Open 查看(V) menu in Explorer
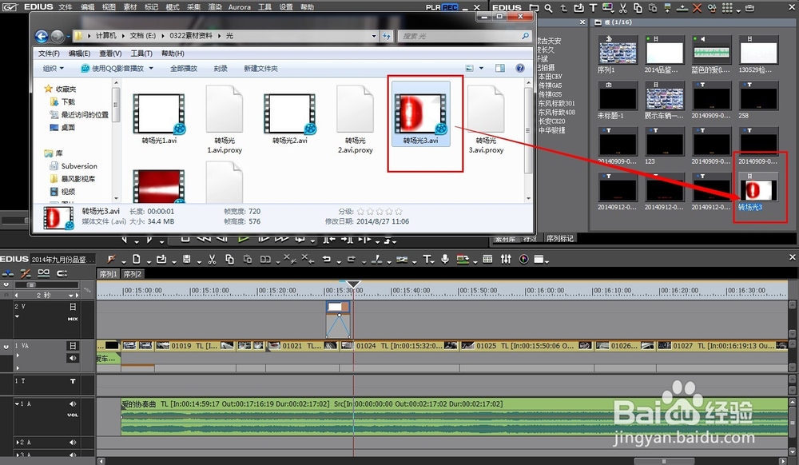Screen dimensions: 799x465 (110, 54)
